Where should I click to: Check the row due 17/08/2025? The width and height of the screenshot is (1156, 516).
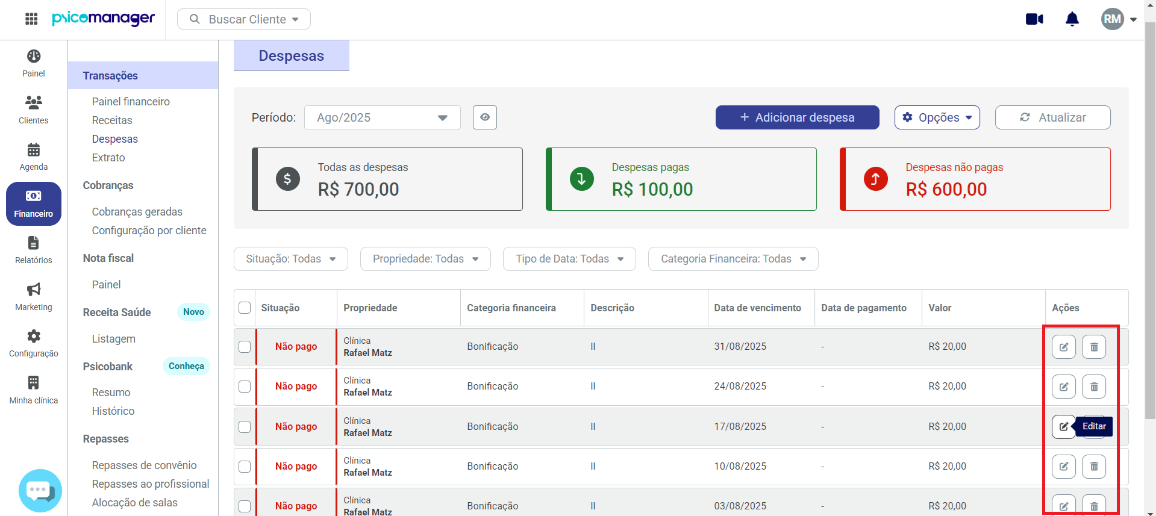pyautogui.click(x=245, y=427)
